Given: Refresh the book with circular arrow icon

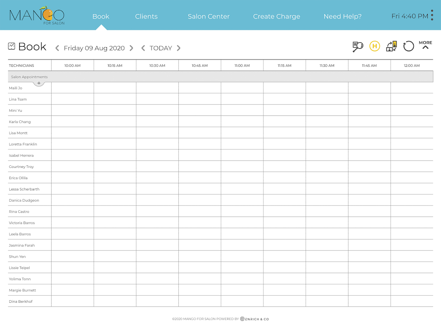Looking at the screenshot, I should (408, 46).
